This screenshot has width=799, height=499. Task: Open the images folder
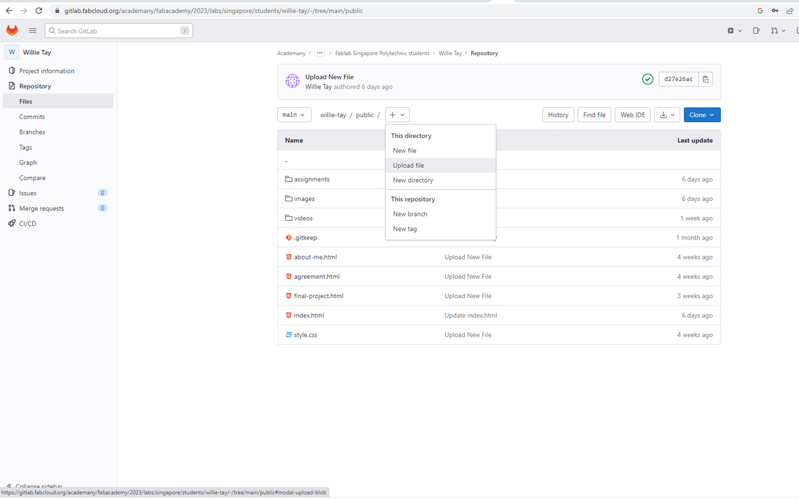(304, 198)
